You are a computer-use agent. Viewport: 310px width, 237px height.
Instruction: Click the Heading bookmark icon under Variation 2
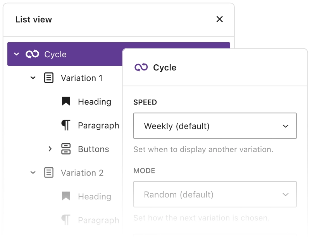[x=66, y=196]
